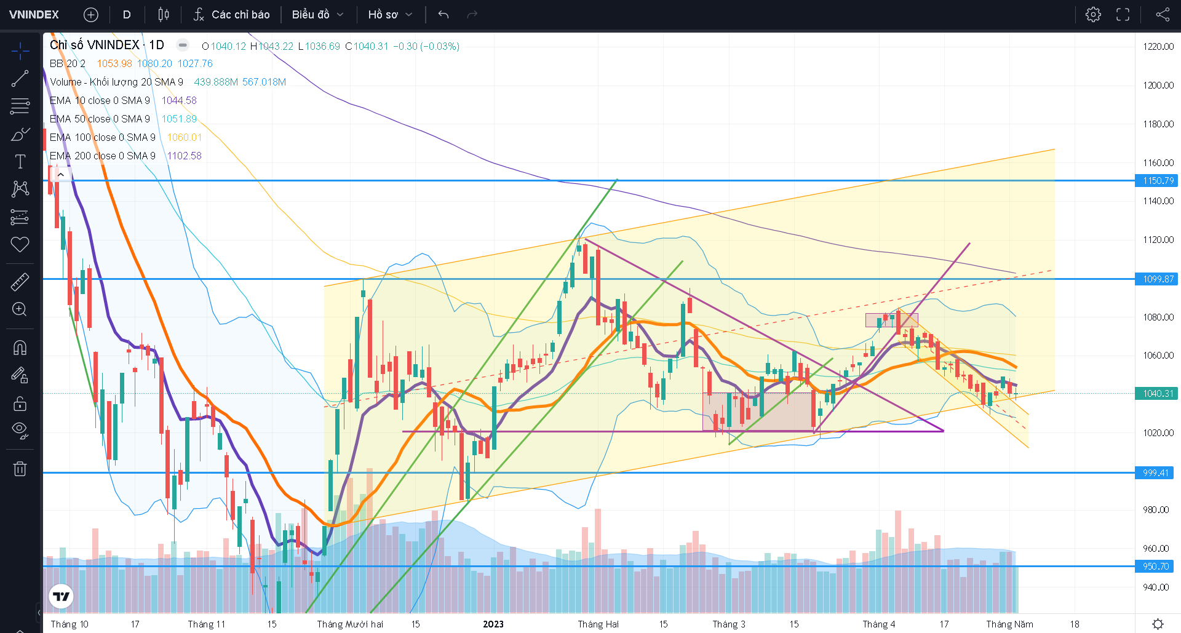
Task: Open the candlestick chart style selector
Action: pyautogui.click(x=164, y=15)
